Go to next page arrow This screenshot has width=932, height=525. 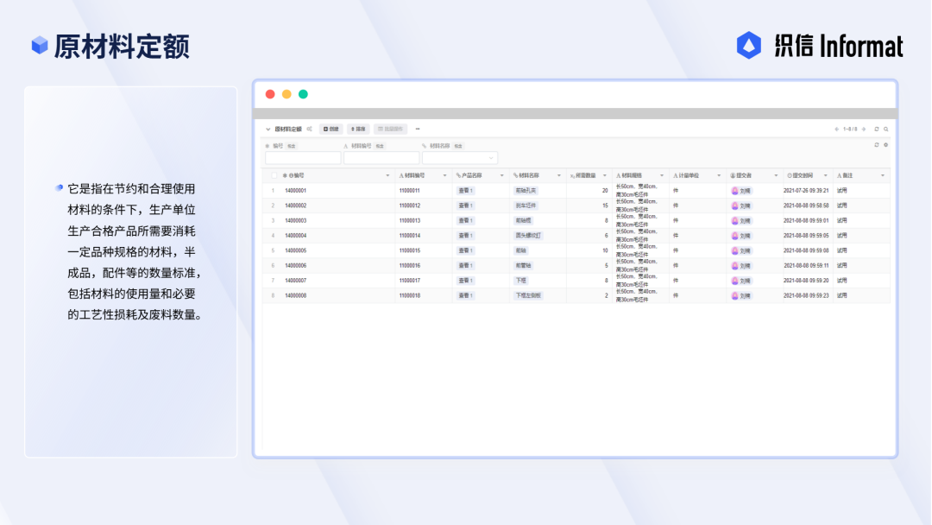[x=864, y=129]
